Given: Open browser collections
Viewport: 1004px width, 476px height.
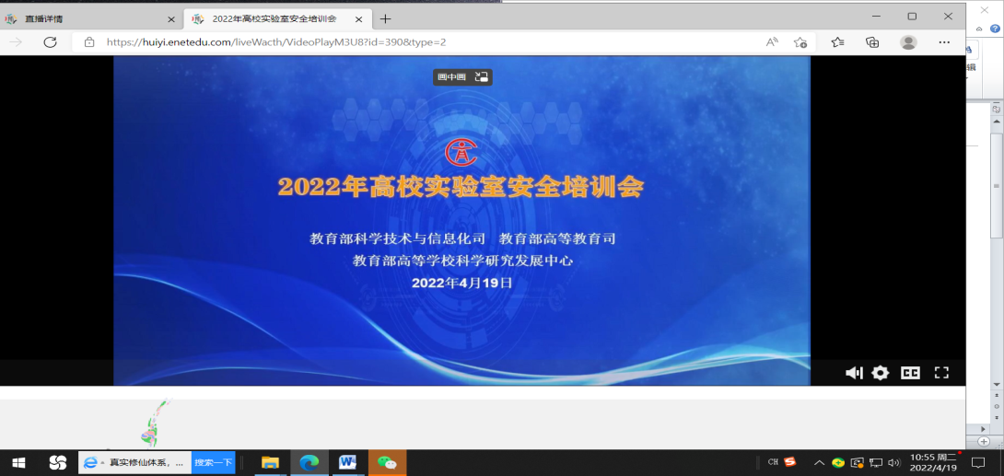Looking at the screenshot, I should point(872,42).
